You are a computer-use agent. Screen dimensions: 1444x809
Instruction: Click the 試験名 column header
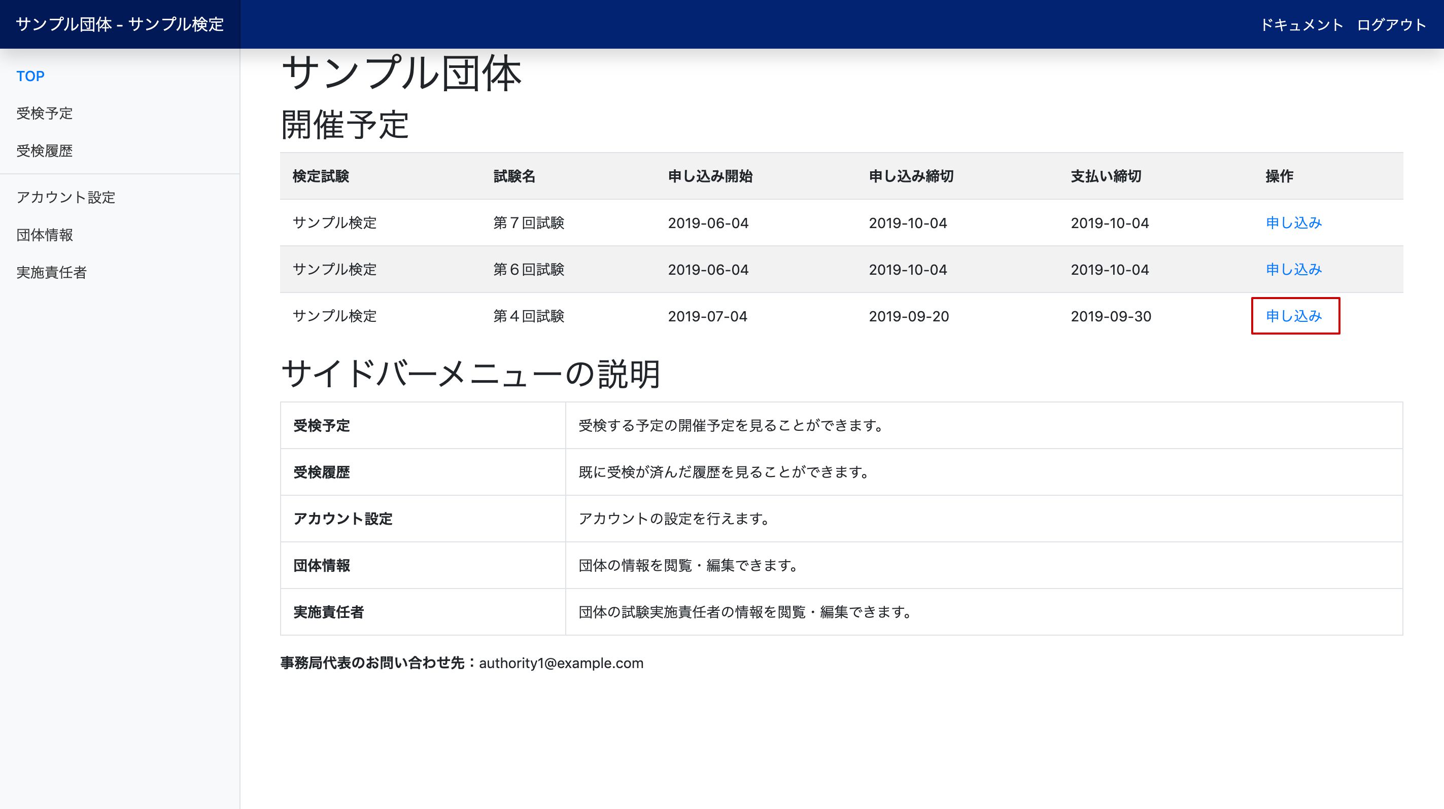[514, 176]
